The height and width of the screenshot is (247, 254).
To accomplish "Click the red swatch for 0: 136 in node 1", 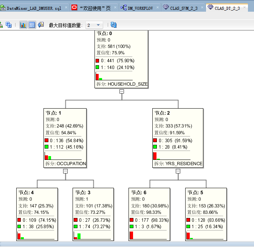I will (46, 140).
